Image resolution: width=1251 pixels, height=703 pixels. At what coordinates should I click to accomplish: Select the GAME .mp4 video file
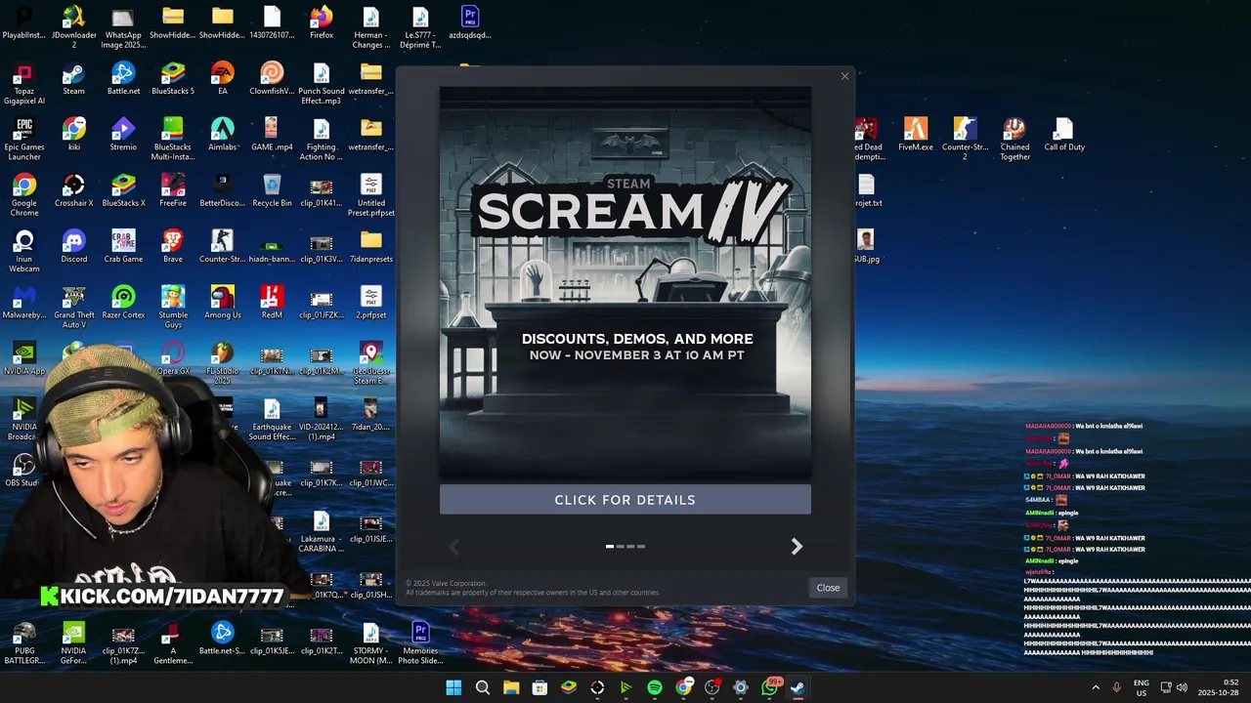(272, 135)
